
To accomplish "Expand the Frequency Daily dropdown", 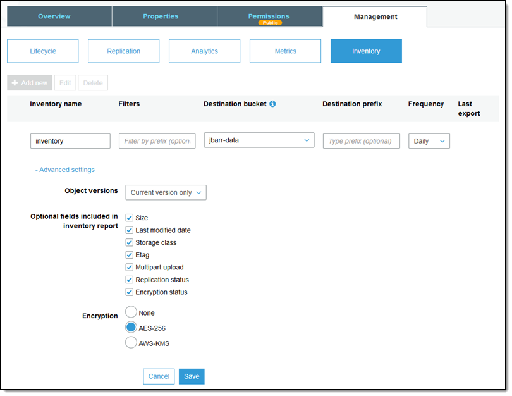I will tap(429, 141).
